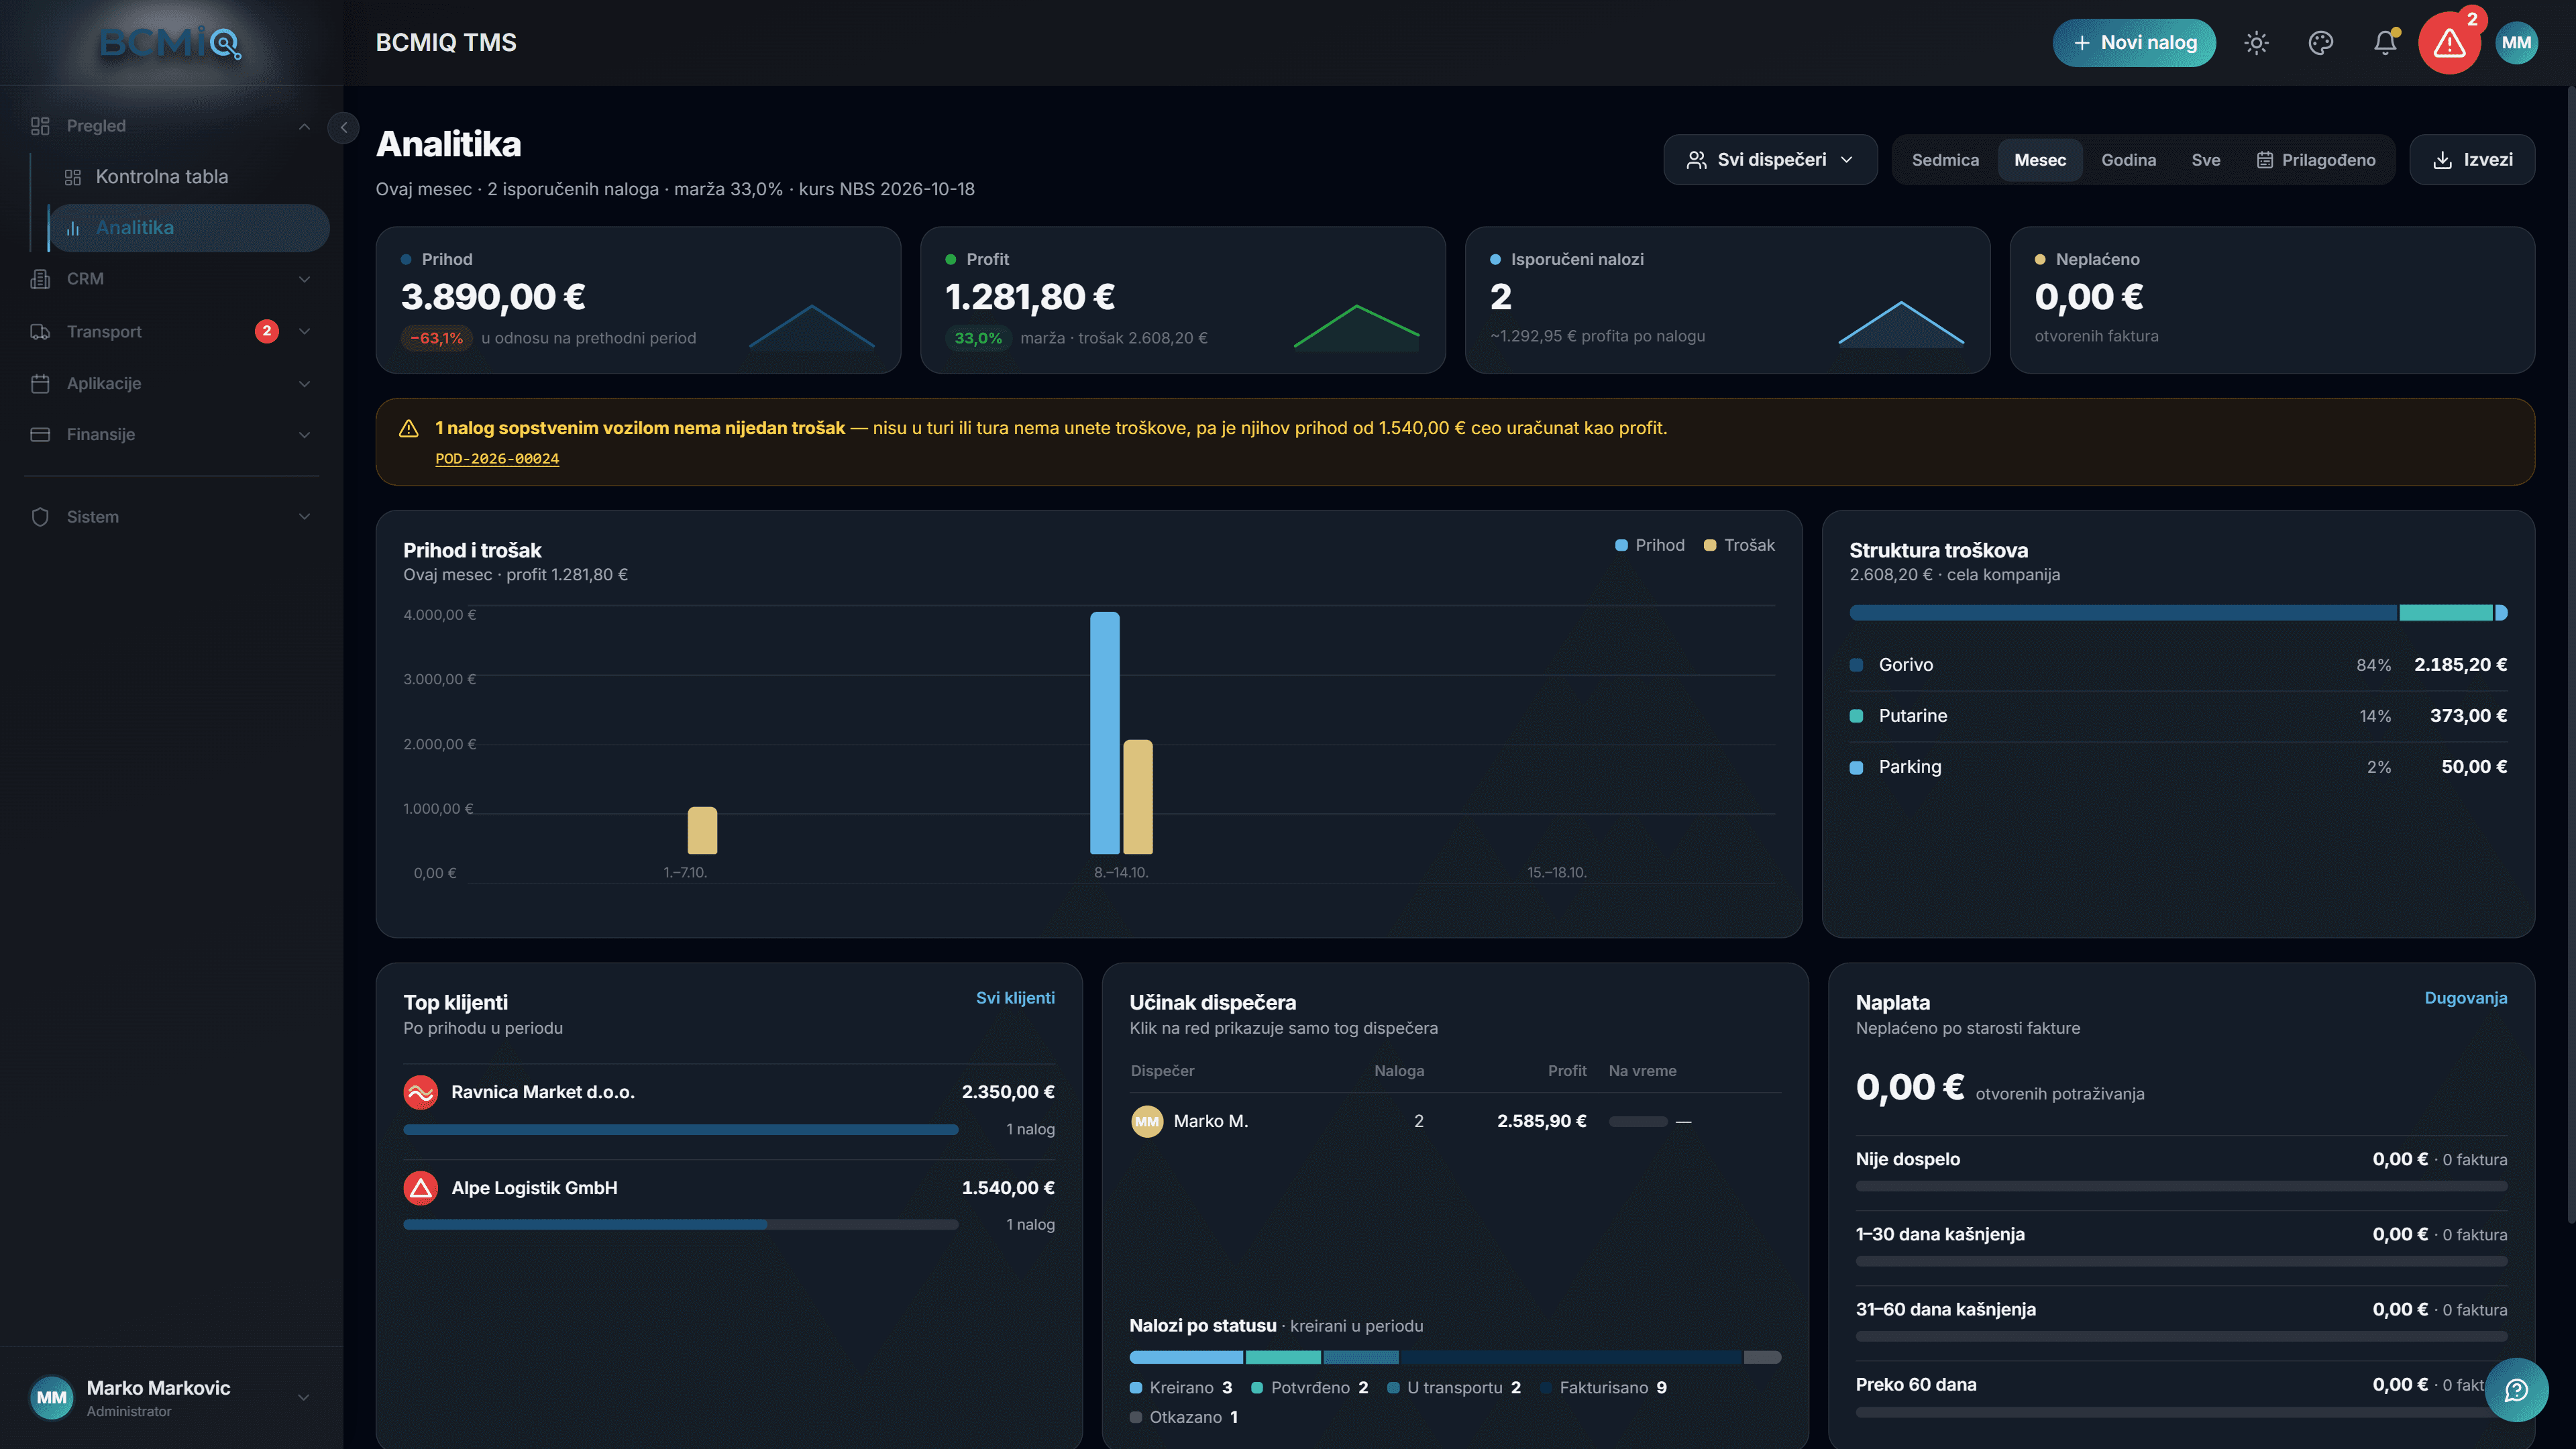Screen dimensions: 2576x1449
Task: Expand the CRM section chevron
Action: pyautogui.click(x=304, y=279)
